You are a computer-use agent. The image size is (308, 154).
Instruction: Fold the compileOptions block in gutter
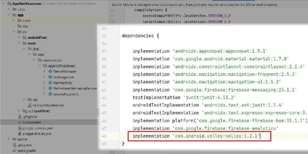click(x=124, y=10)
